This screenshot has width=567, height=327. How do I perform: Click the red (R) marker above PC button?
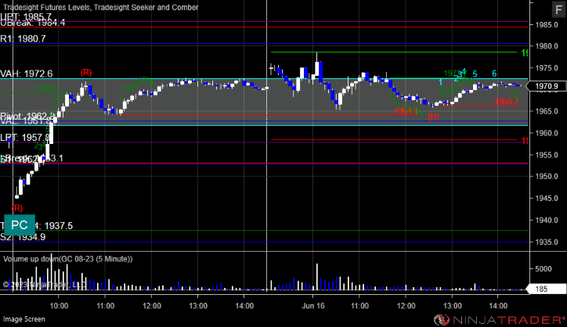17,208
